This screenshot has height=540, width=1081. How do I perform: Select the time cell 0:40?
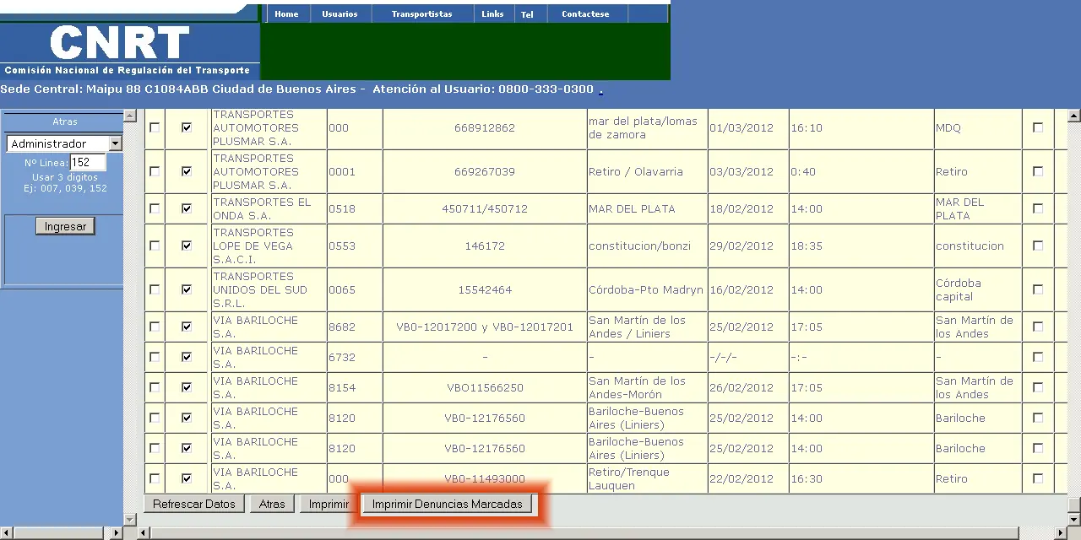click(x=861, y=171)
